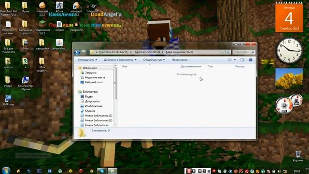Screen dimensions: 309x174
Task: Select the Мои созданн... folder
Action: tap(42, 65)
